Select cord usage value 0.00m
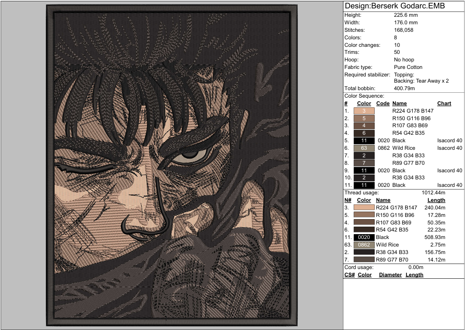Screen dimensions: 465x330 pyautogui.click(x=416, y=267)
